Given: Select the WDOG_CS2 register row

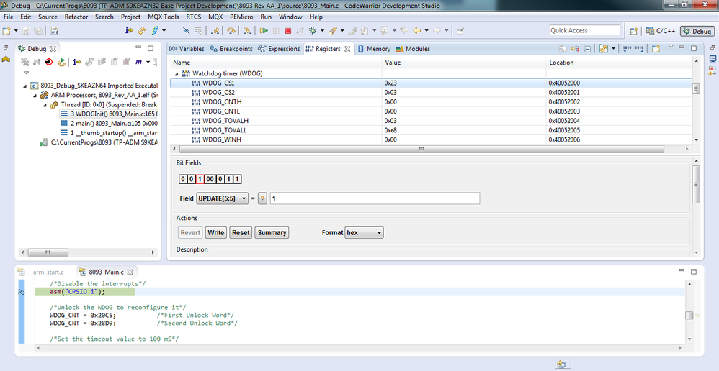Looking at the screenshot, I should (431, 93).
